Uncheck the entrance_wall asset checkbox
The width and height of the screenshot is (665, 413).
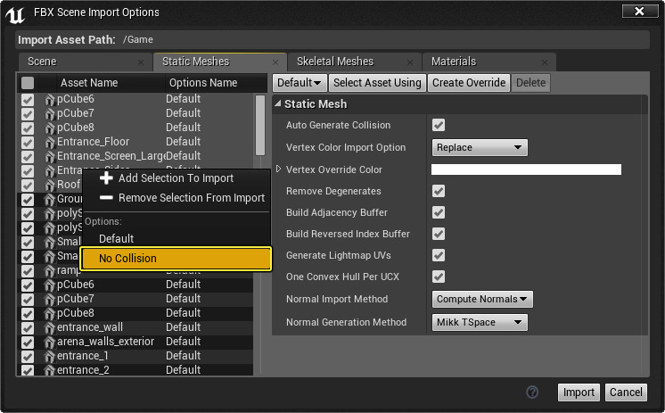(28, 327)
